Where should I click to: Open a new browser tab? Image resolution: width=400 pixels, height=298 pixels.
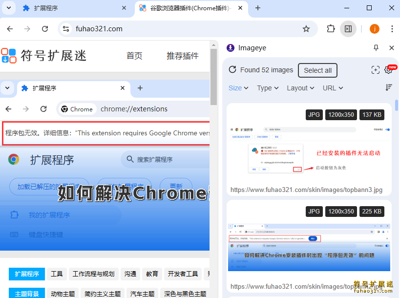[258, 8]
